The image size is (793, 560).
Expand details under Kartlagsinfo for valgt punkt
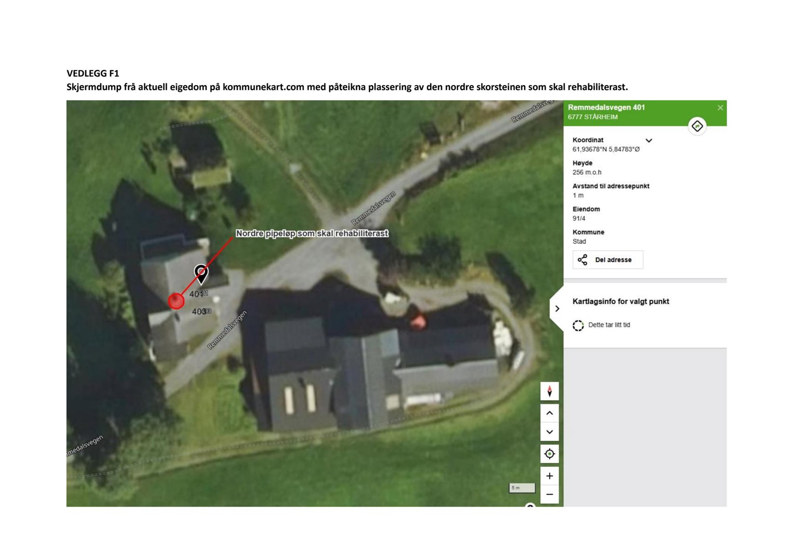click(x=621, y=301)
